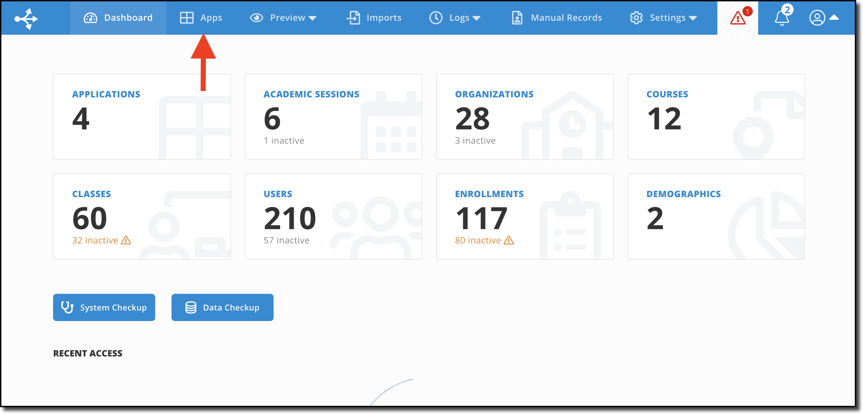Expand the Logs dropdown arrow

click(476, 18)
